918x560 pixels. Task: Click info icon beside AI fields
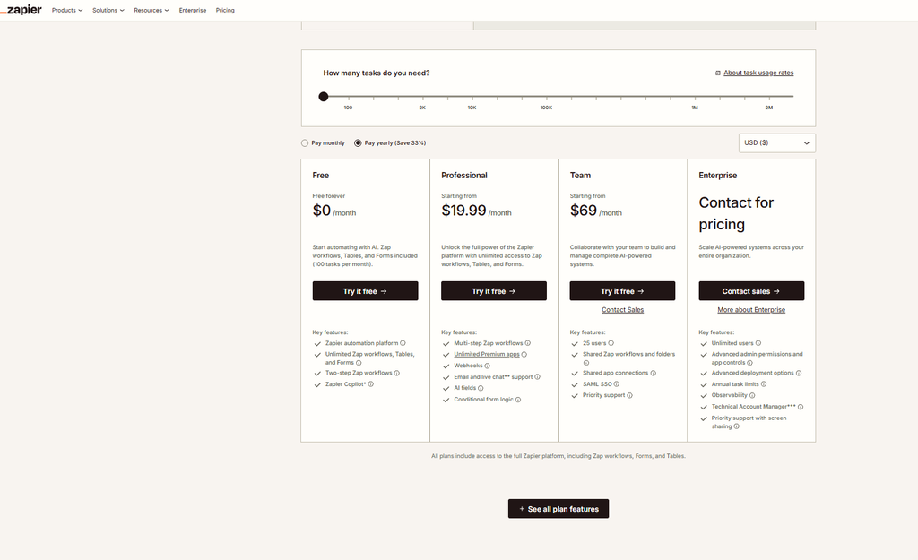click(x=481, y=388)
